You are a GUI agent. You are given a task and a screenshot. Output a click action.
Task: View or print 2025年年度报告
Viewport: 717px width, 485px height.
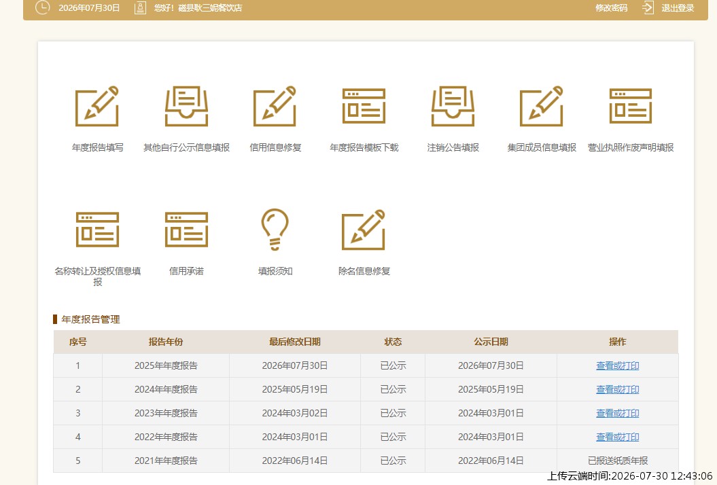pyautogui.click(x=617, y=365)
